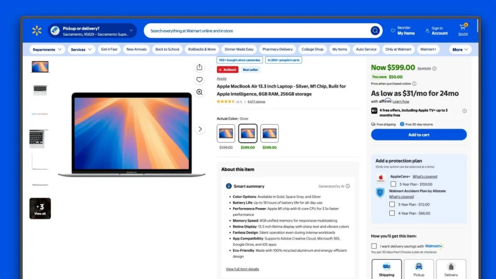Show next product image arrow
The image size is (496, 279).
pyautogui.click(x=200, y=129)
